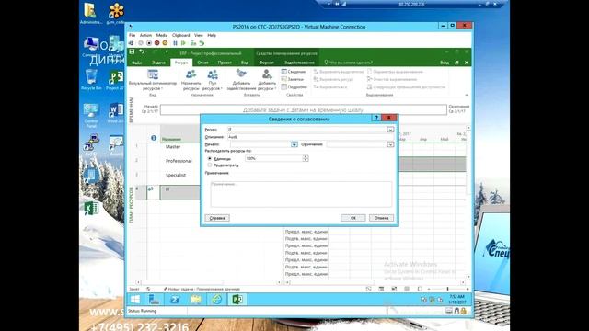589x331 pixels.
Task: Open the Пул ресурсов ribbon menu
Action: pyautogui.click(x=213, y=80)
